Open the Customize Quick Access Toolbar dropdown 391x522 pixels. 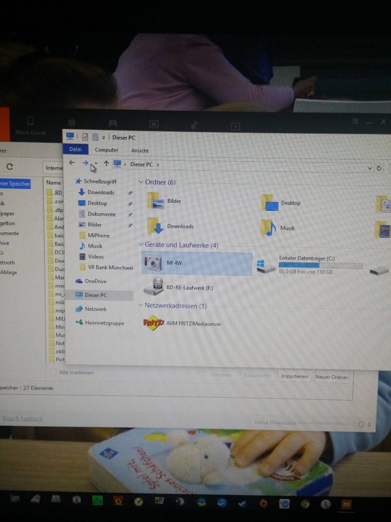point(104,137)
